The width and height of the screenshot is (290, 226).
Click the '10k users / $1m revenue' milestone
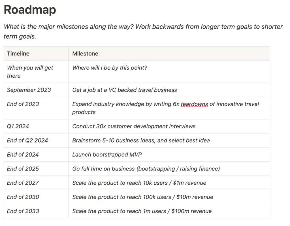pyautogui.click(x=139, y=183)
